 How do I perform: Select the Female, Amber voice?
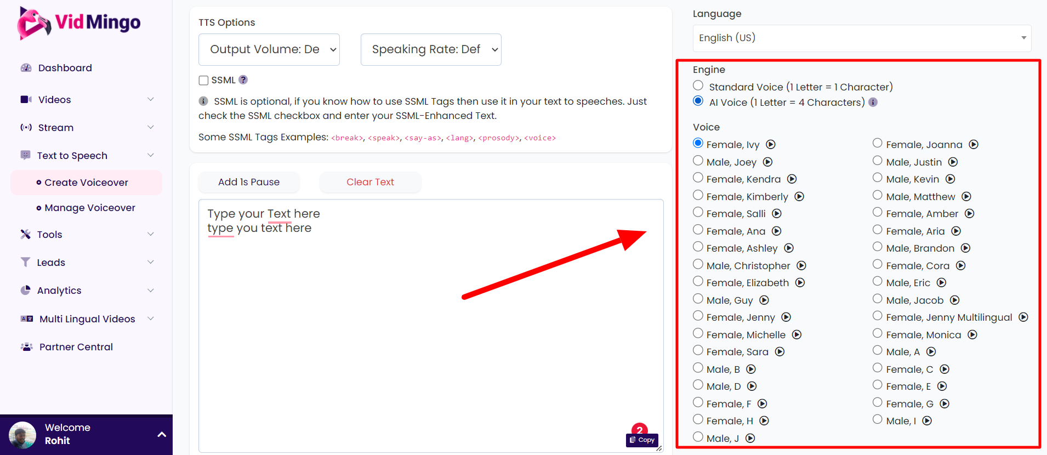click(x=878, y=212)
